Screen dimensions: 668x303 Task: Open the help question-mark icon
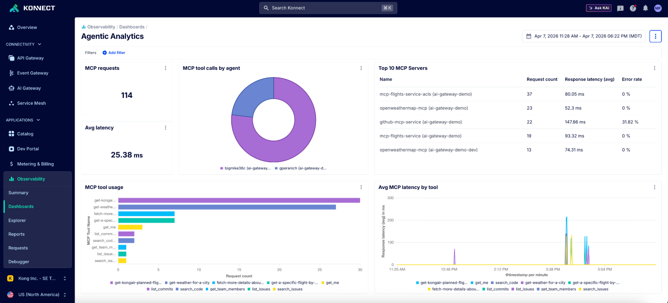click(633, 8)
